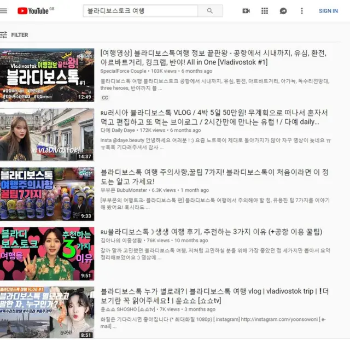Screen dimensions: 350x340
Task: Click the '172K views' text
Action: [153, 130]
